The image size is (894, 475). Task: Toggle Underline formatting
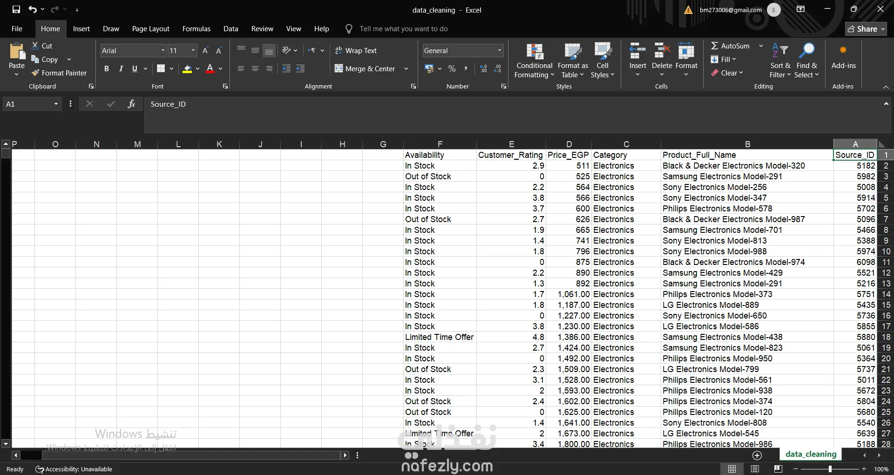135,68
